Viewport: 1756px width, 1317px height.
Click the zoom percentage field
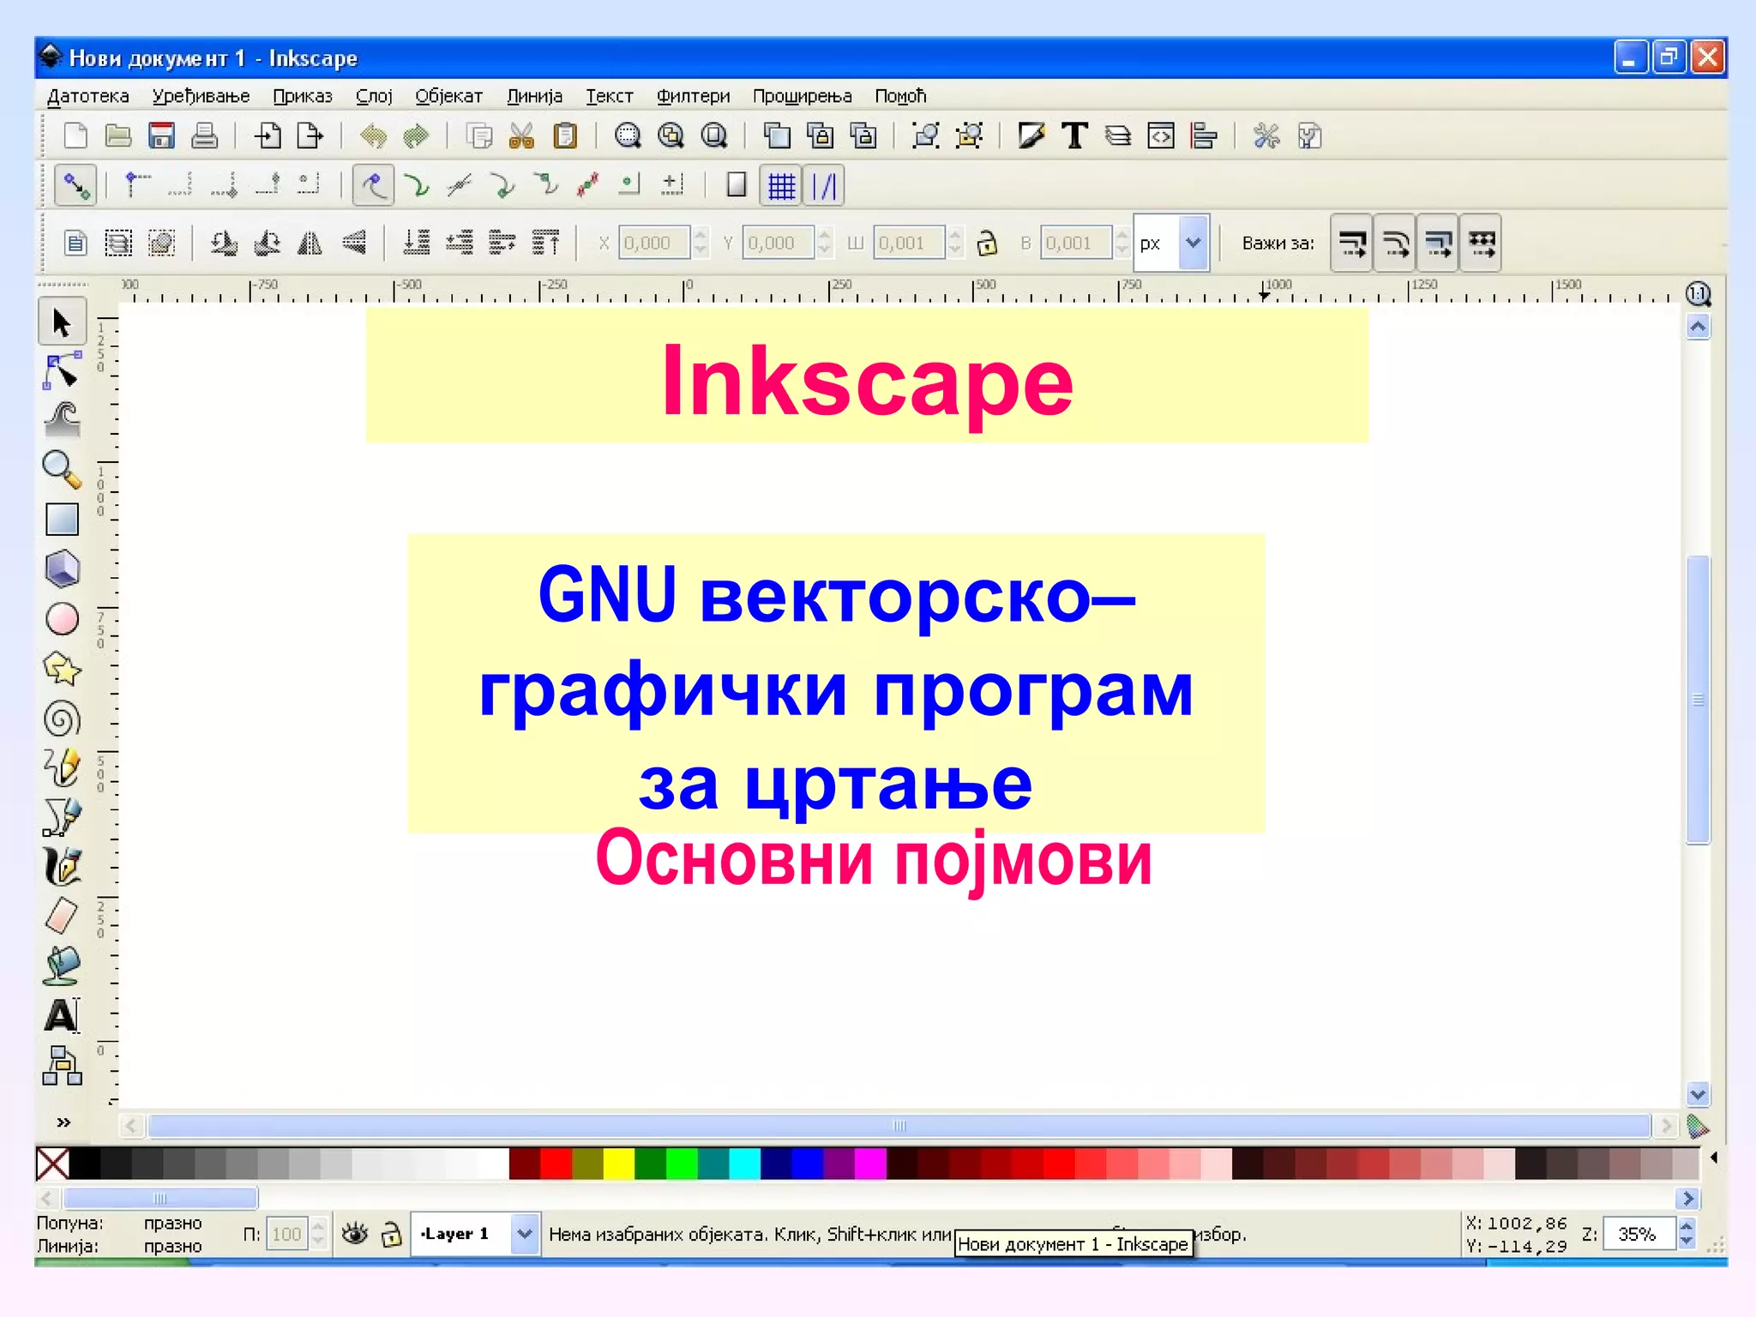1637,1234
